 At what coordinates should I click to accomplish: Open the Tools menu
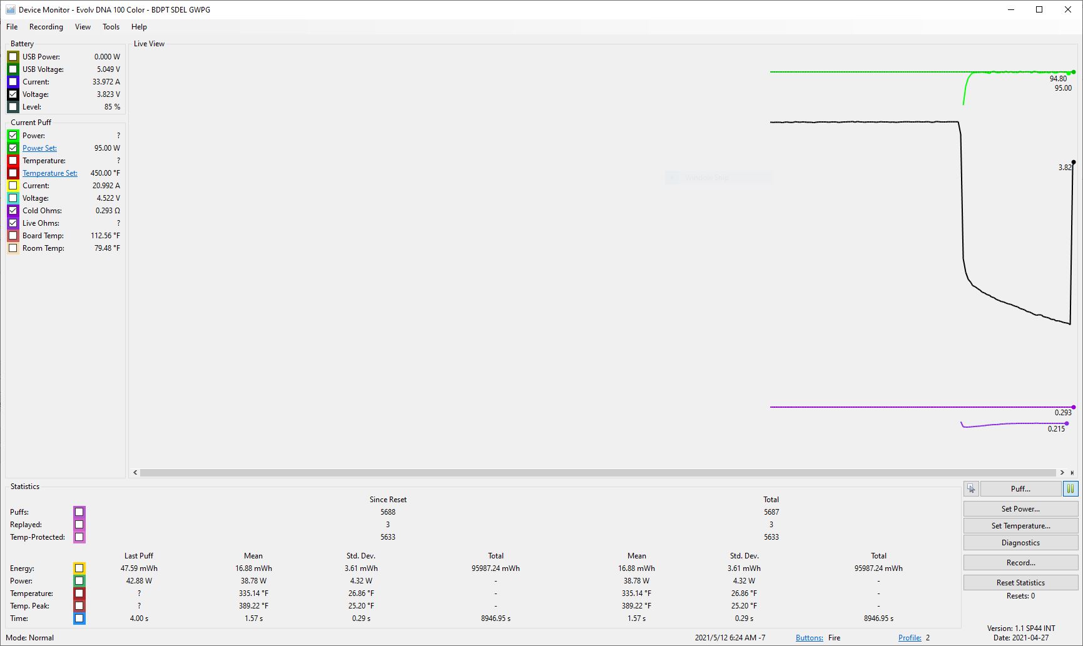pyautogui.click(x=111, y=27)
